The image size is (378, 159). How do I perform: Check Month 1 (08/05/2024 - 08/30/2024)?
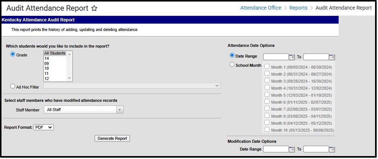(267, 66)
